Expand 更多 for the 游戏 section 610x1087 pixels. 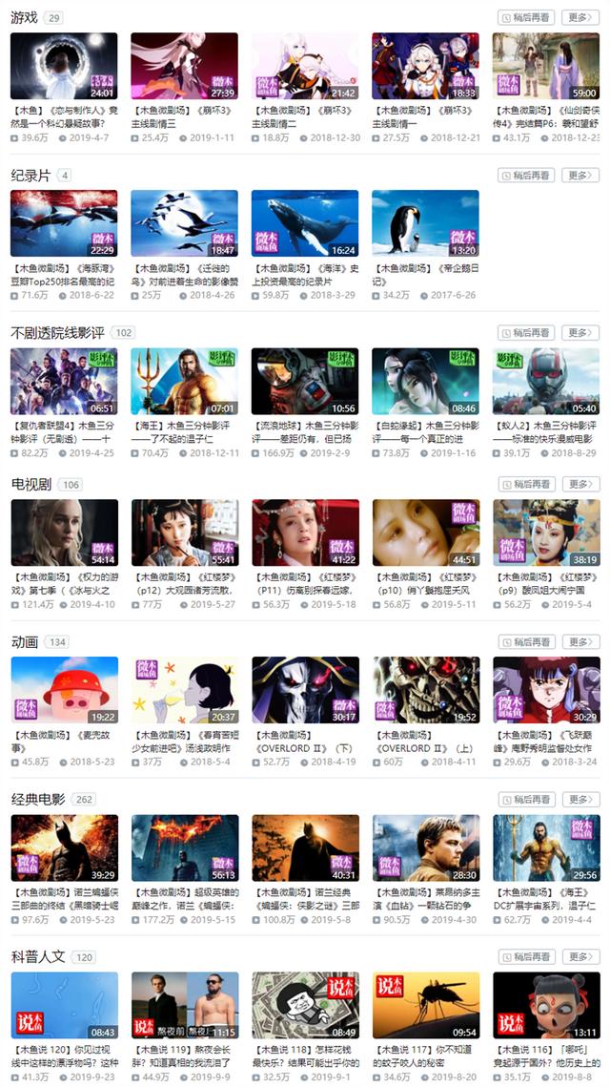pos(579,17)
